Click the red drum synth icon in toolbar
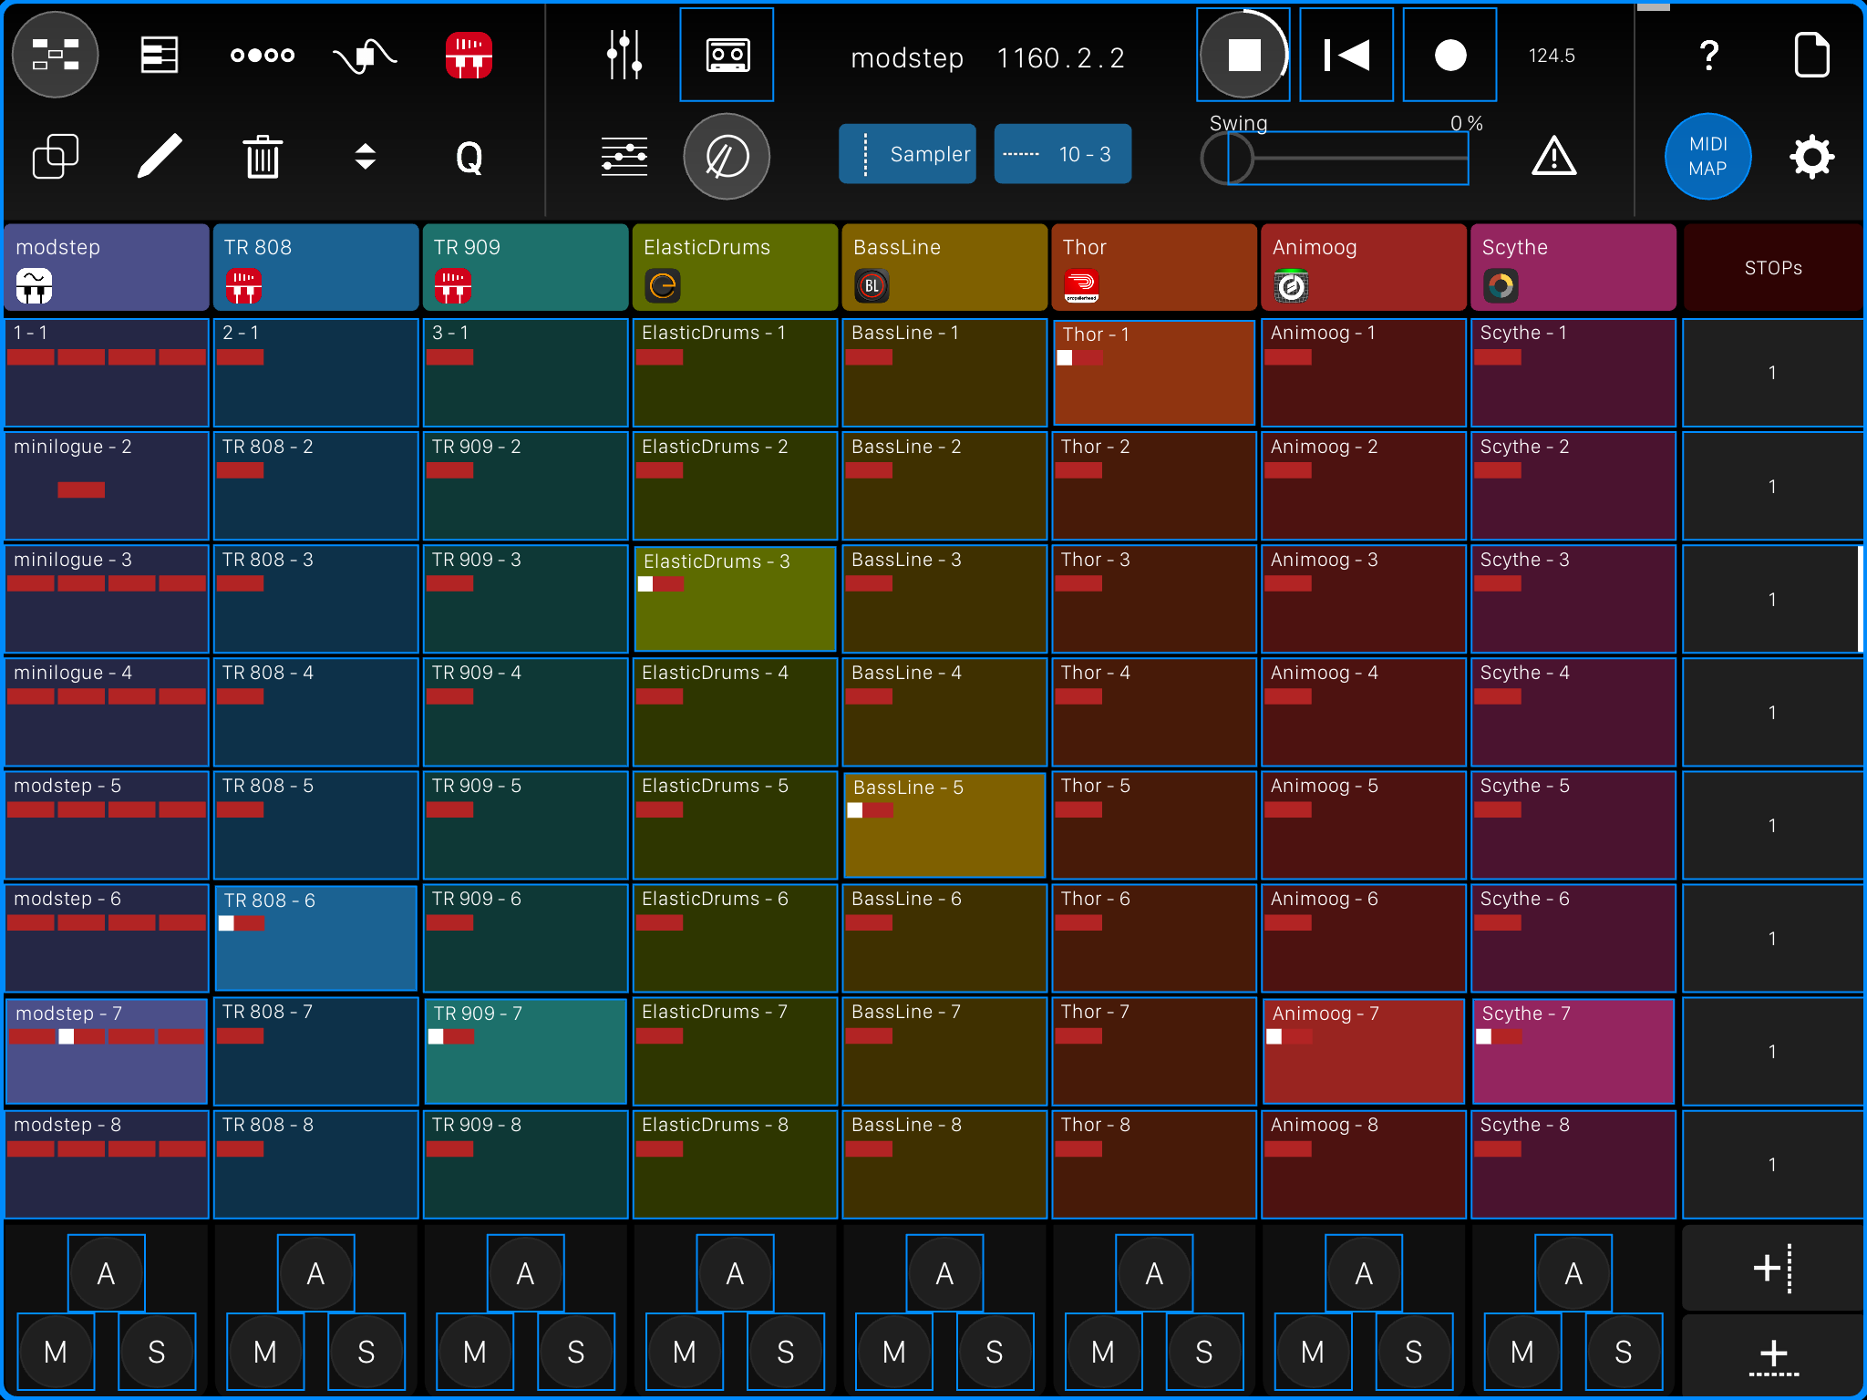The height and width of the screenshot is (1400, 1867). (469, 55)
